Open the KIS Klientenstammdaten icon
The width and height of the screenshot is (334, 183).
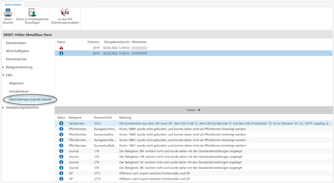[x=65, y=13]
